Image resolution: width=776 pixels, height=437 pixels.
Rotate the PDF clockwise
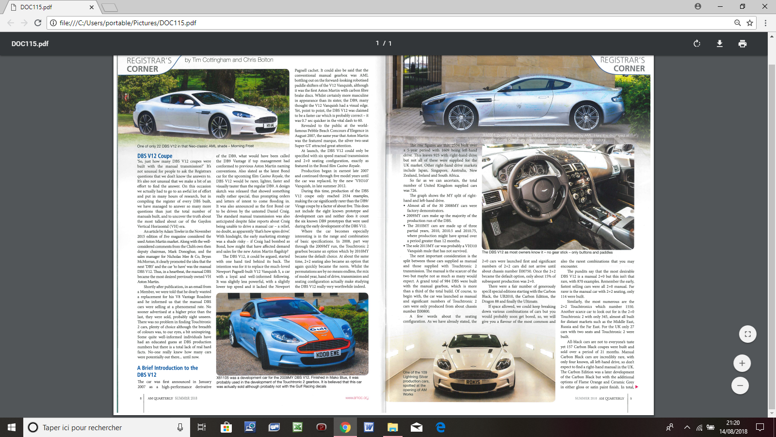pyautogui.click(x=697, y=44)
